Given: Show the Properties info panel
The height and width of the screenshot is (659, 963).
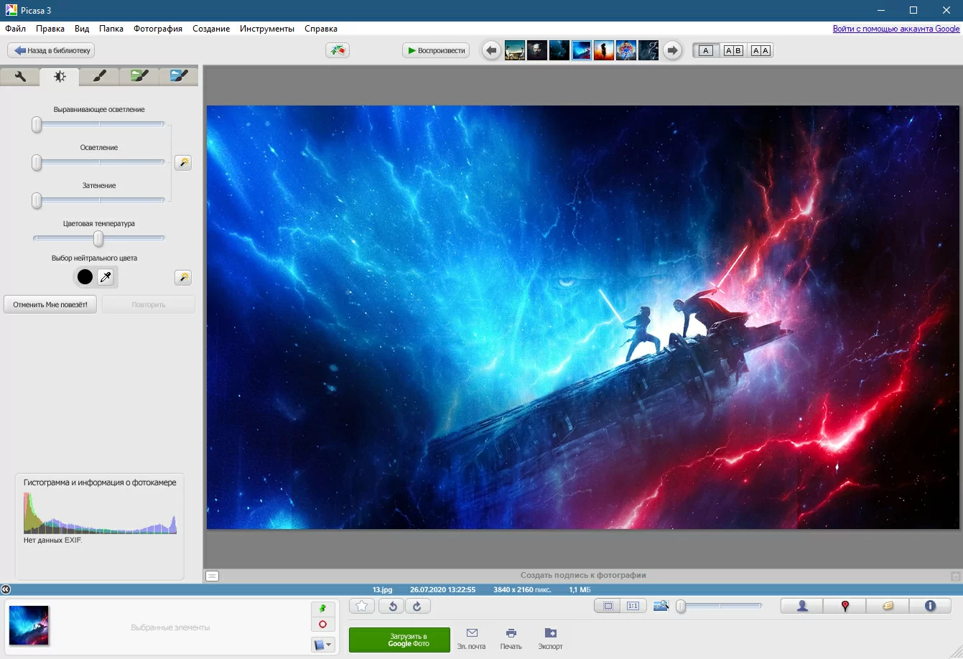Looking at the screenshot, I should pyautogui.click(x=930, y=606).
